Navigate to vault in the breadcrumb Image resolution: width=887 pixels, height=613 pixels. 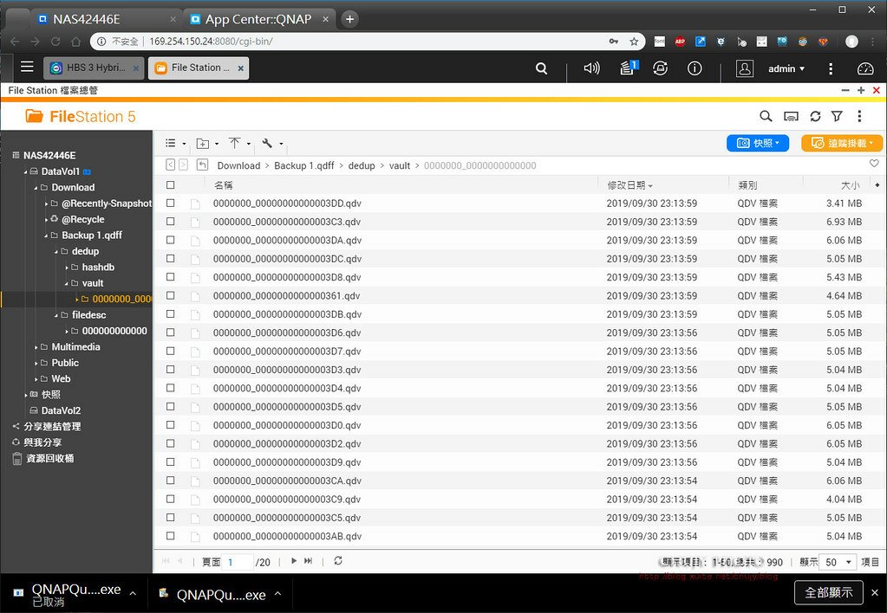tap(400, 165)
